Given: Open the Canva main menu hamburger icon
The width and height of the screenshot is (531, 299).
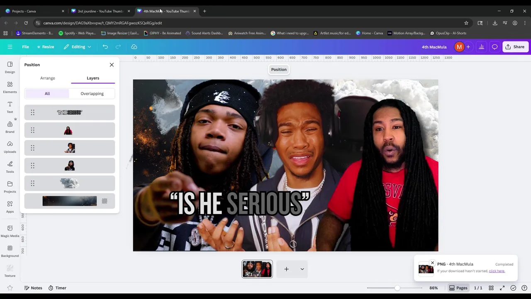Looking at the screenshot, I should pyautogui.click(x=10, y=47).
